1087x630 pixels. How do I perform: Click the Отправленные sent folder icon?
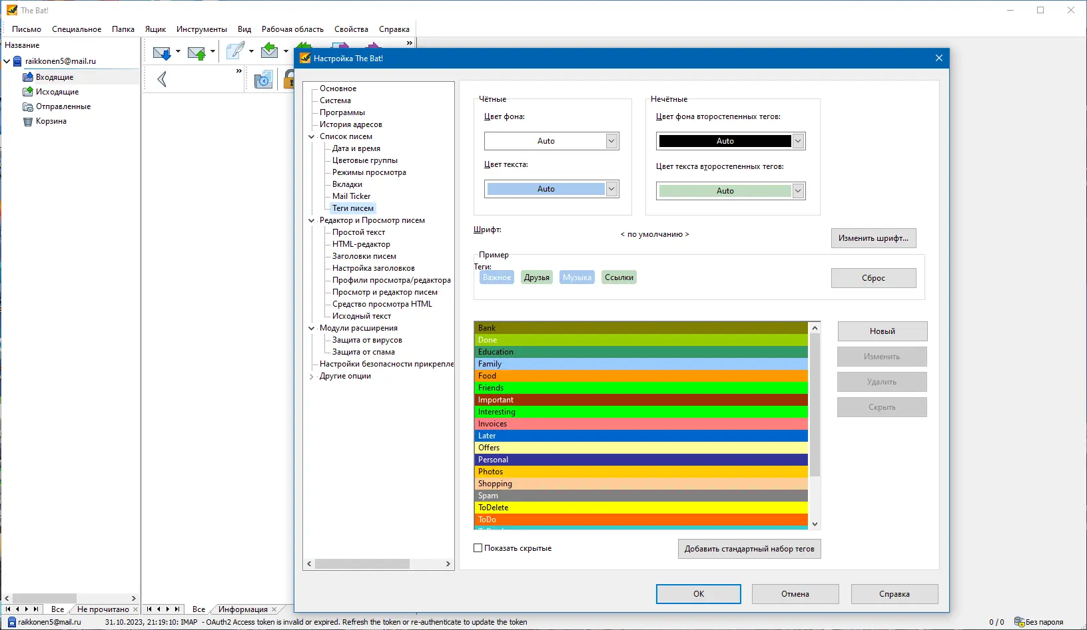(x=28, y=106)
